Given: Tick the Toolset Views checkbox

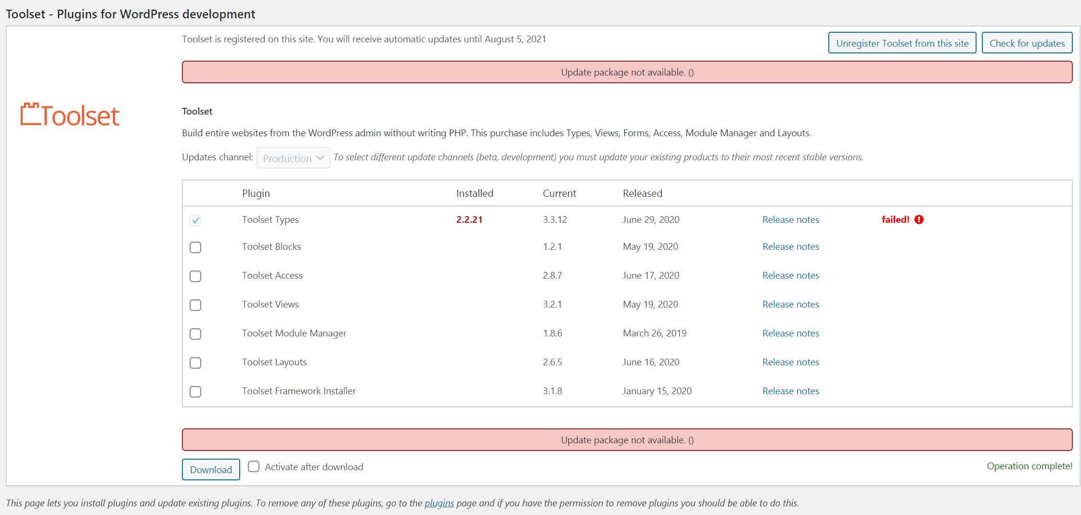Looking at the screenshot, I should pos(195,305).
